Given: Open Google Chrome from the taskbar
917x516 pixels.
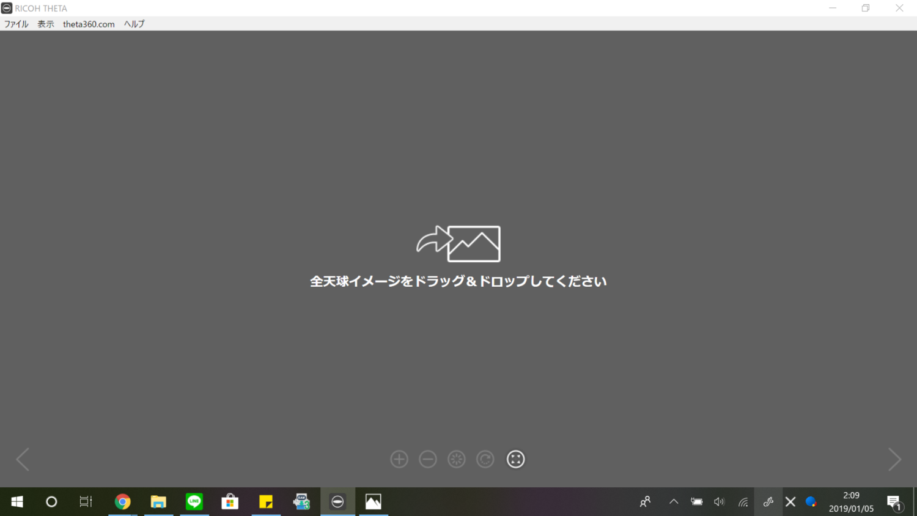Looking at the screenshot, I should coord(122,501).
